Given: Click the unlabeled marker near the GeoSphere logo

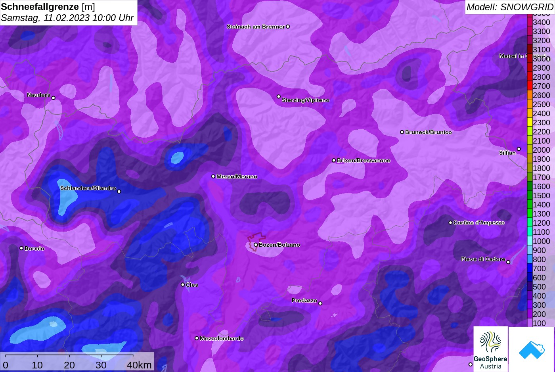Looking at the screenshot, I should [471, 364].
